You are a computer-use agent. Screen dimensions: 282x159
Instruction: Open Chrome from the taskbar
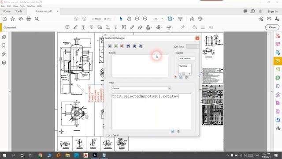click(40, 155)
